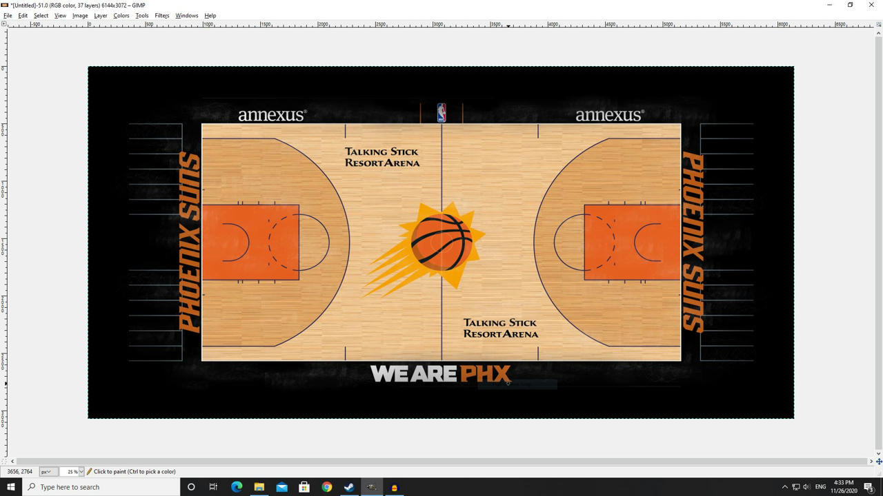This screenshot has width=883, height=496.
Task: Open Microsoft Store from the taskbar
Action: (304, 487)
